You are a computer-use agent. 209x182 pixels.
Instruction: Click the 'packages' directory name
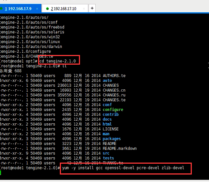coord(112,139)
